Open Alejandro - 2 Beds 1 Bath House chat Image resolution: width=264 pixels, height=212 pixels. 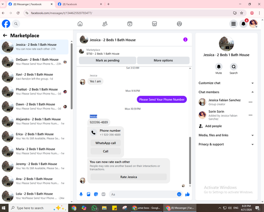[34, 121]
